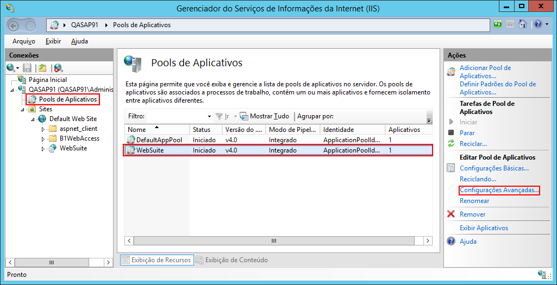Sort by the Aplicativos column header
Viewport: 557px width, 285px height.
pos(409,130)
